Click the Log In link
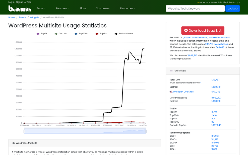 [x=11, y=2]
